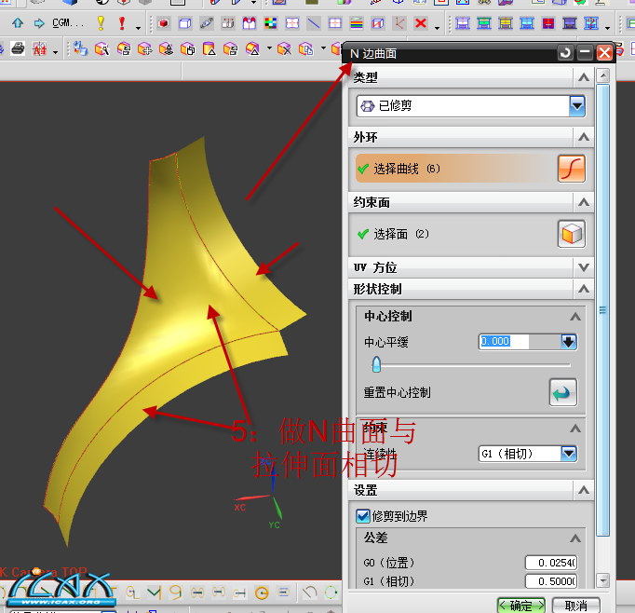The width and height of the screenshot is (635, 613).
Task: Open mold base toolbar overflow arrow
Action: [607, 28]
